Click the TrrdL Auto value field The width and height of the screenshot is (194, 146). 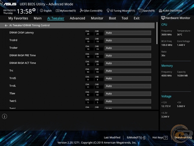click(x=128, y=86)
